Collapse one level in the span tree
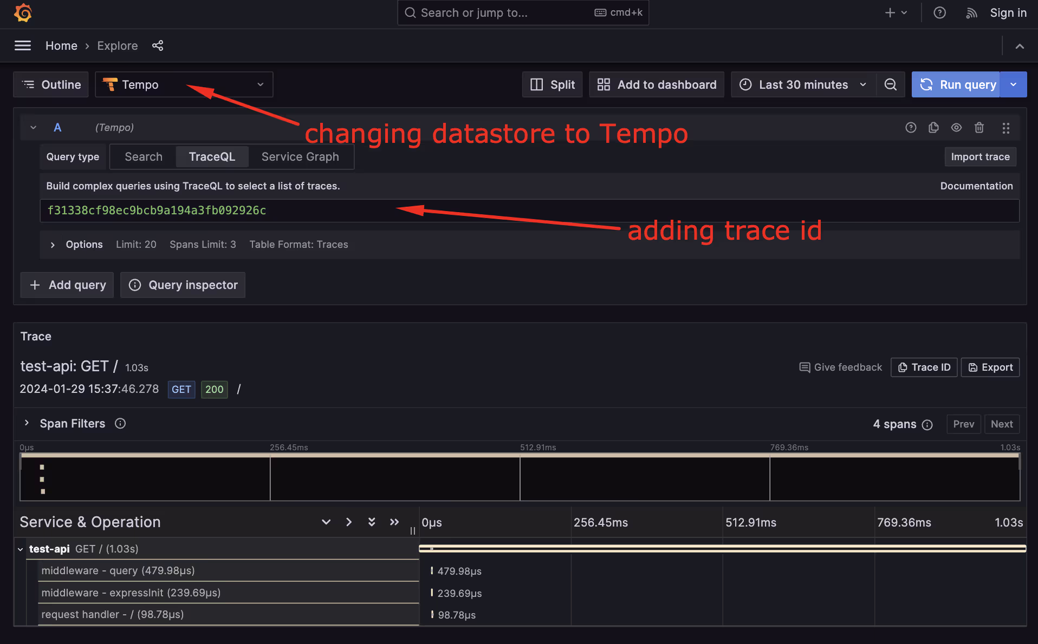Image resolution: width=1038 pixels, height=644 pixels. pos(326,522)
